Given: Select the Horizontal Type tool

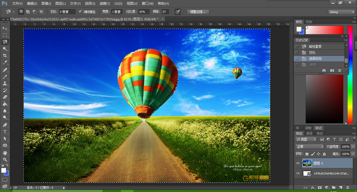Looking at the screenshot, I should click(x=5, y=132).
